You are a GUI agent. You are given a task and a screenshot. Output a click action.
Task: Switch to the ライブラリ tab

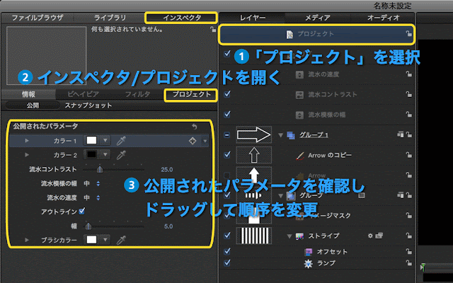click(110, 18)
